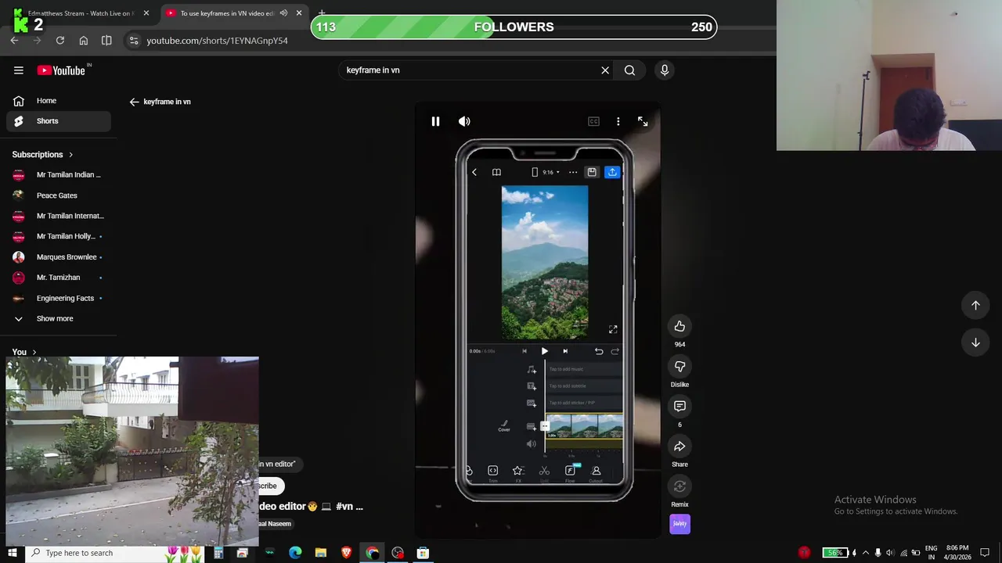Clear the search query with the X
Image resolution: width=1002 pixels, height=563 pixels.
click(605, 70)
